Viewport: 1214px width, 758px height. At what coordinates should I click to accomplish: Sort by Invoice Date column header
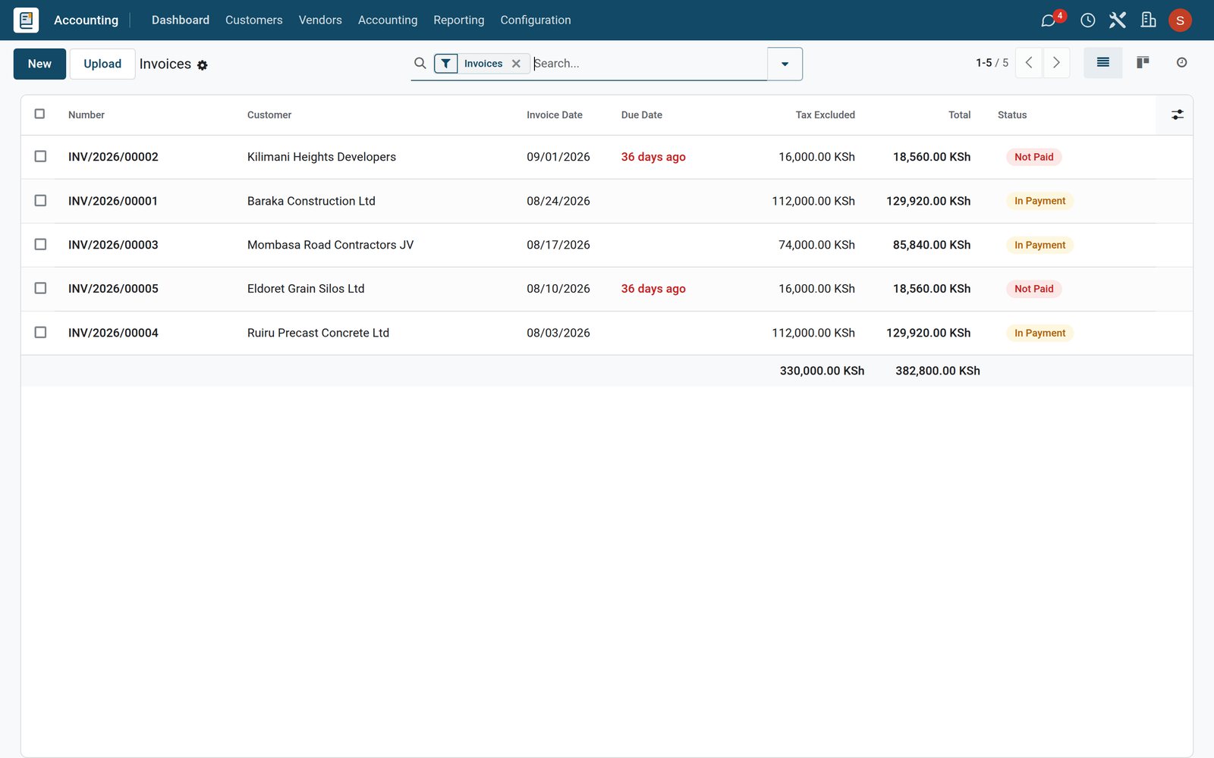click(x=555, y=115)
